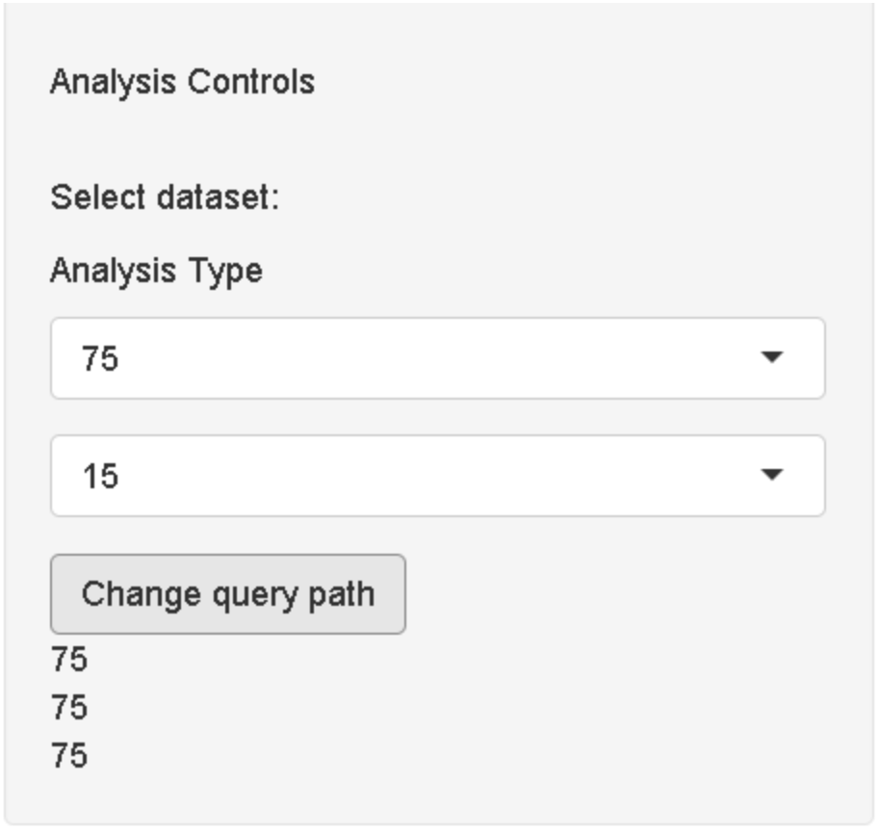Click the Analysis Controls heading

182,82
